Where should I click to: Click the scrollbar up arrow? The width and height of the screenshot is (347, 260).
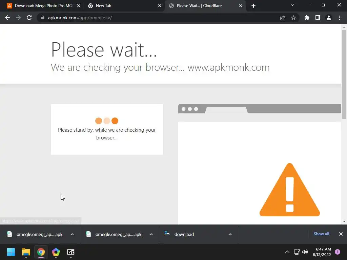pos(344,27)
